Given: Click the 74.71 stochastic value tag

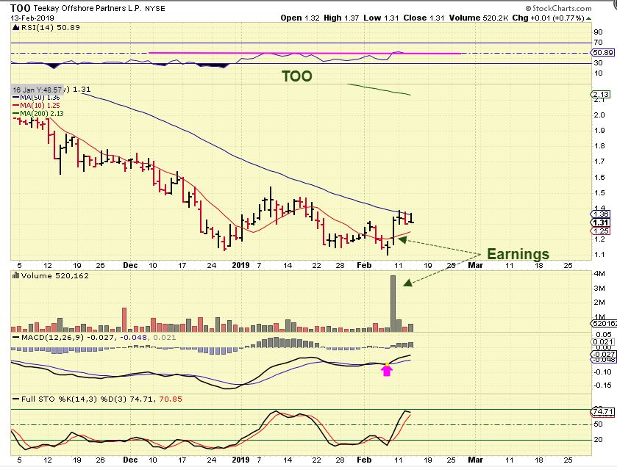Looking at the screenshot, I should [x=603, y=412].
